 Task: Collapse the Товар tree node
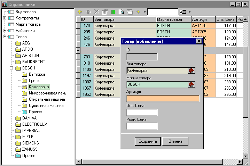(x=5, y=37)
